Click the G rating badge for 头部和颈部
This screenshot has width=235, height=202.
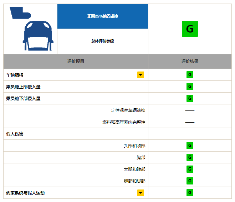(190, 146)
